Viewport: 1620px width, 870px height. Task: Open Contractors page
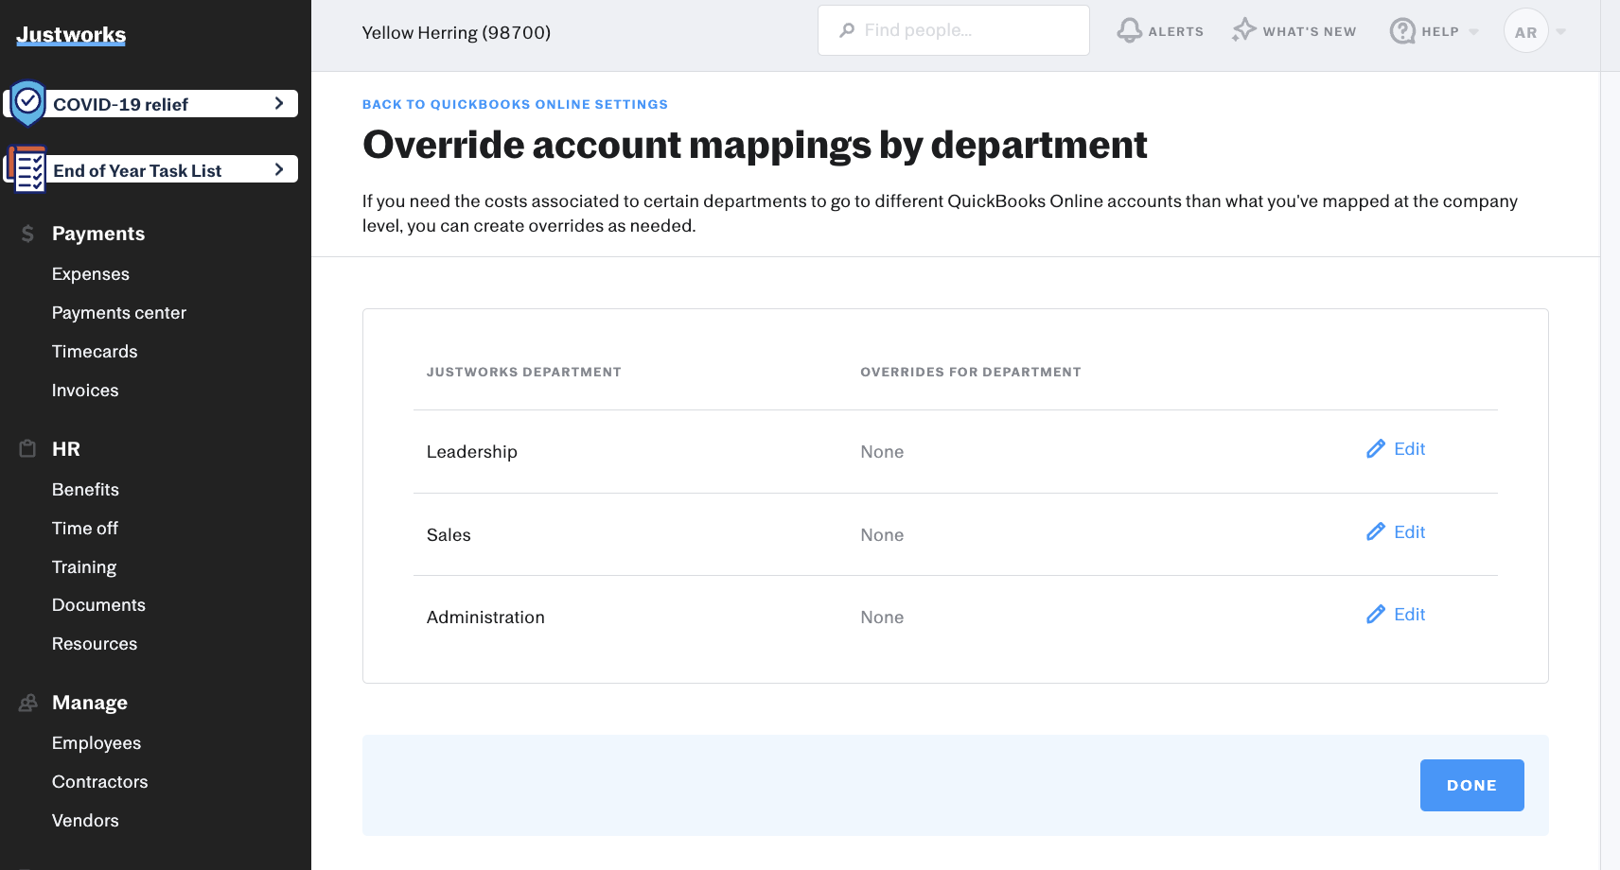(100, 782)
